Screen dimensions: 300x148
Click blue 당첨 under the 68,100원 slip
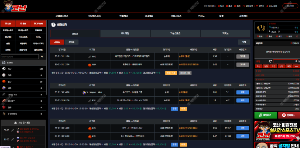point(175,144)
